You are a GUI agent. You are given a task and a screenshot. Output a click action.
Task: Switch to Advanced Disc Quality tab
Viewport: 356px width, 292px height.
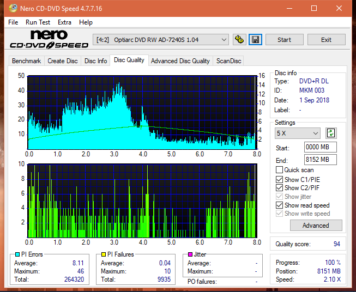180,61
